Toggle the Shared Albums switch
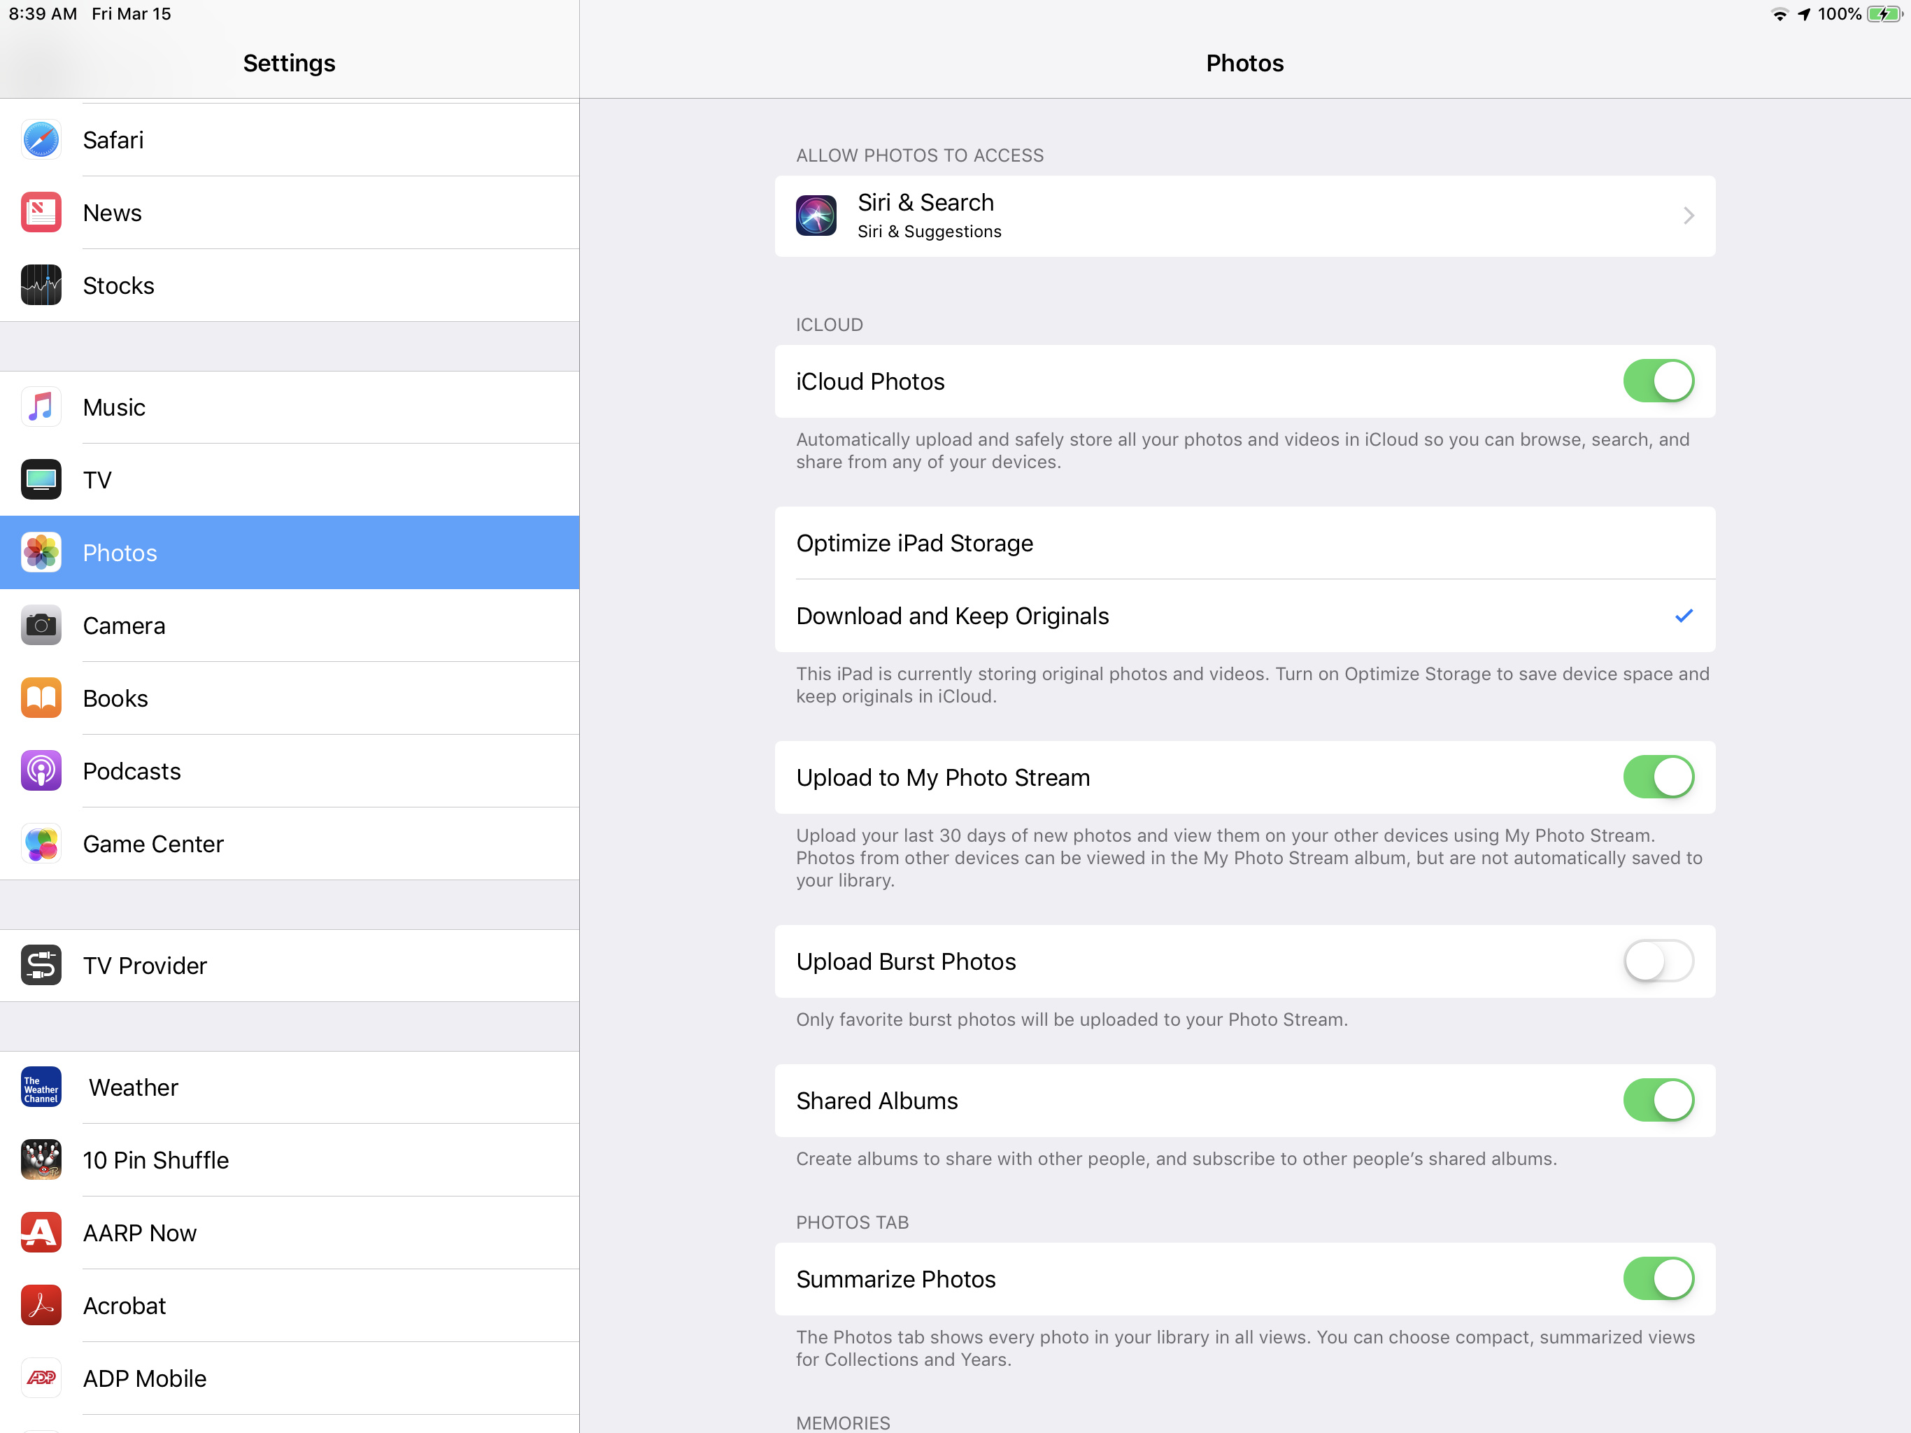 click(x=1657, y=1100)
